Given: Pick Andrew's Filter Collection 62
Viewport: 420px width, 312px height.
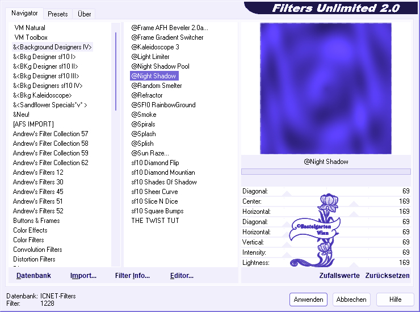Looking at the screenshot, I should (x=51, y=163).
